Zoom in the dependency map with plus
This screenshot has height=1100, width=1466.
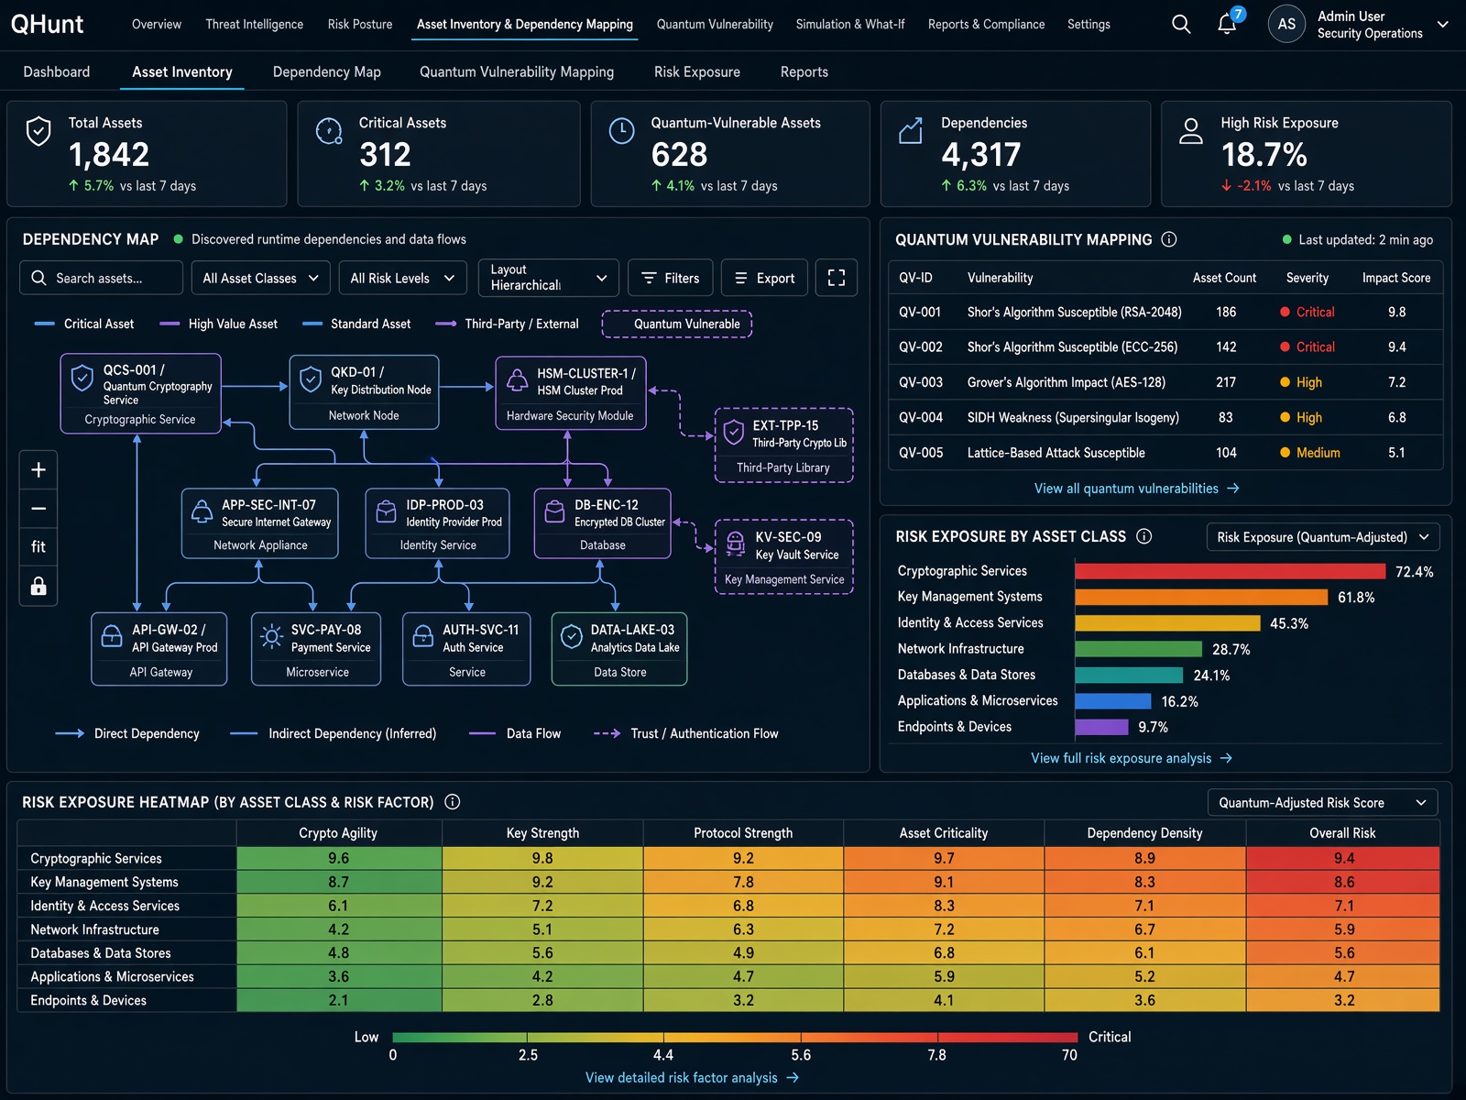[x=38, y=470]
